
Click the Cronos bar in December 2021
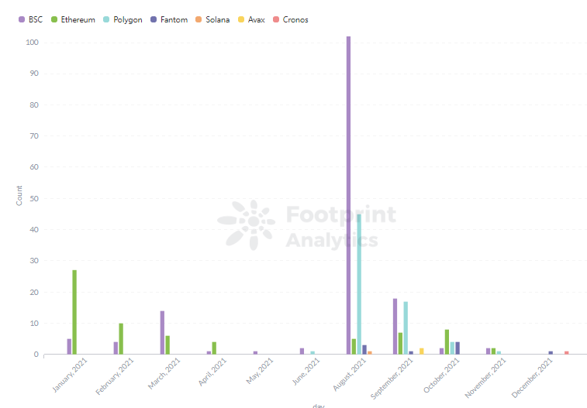click(566, 353)
